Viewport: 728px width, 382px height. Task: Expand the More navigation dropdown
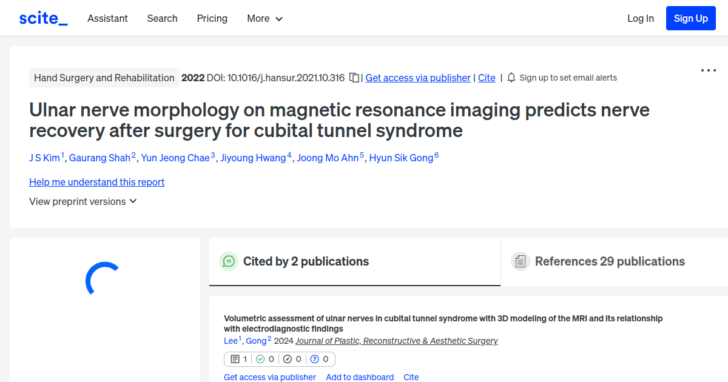click(x=265, y=19)
